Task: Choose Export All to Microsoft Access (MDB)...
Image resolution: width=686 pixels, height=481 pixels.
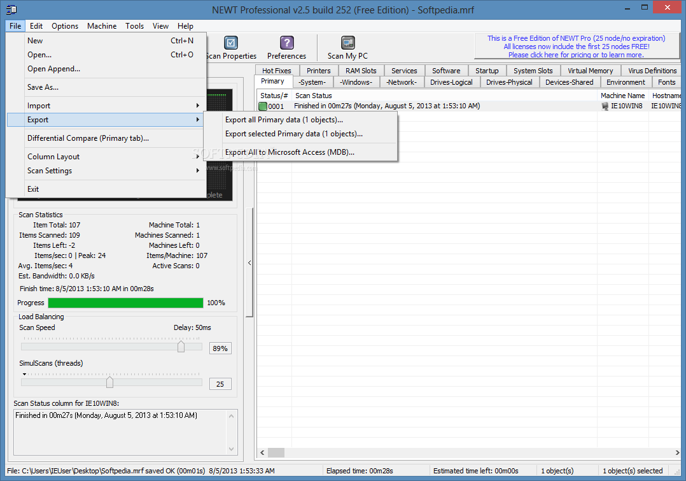Action: coord(300,152)
